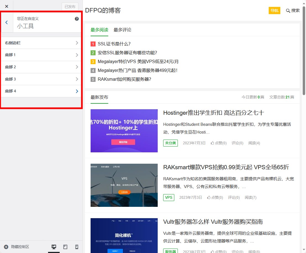Image resolution: width=306 pixels, height=253 pixels.
Task: Click the 隐藏控制区 collapse arrow icon
Action: 6,247
